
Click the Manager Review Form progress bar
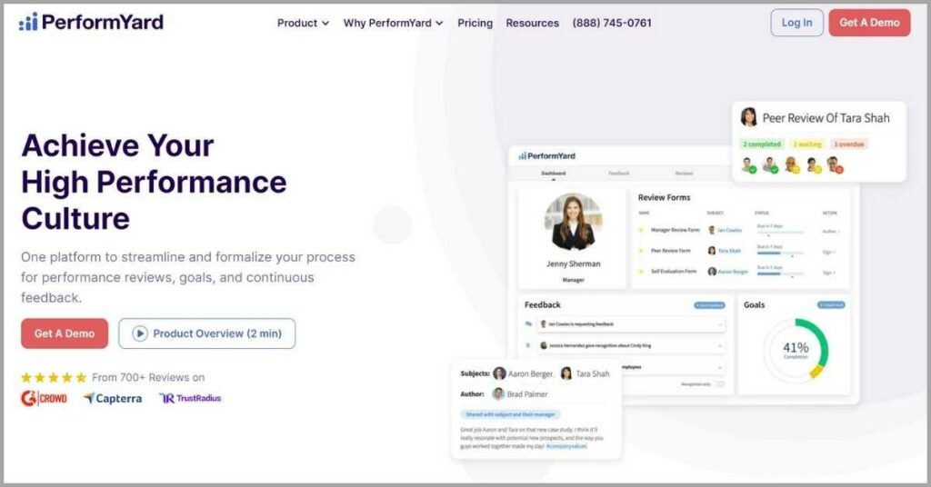click(x=780, y=233)
